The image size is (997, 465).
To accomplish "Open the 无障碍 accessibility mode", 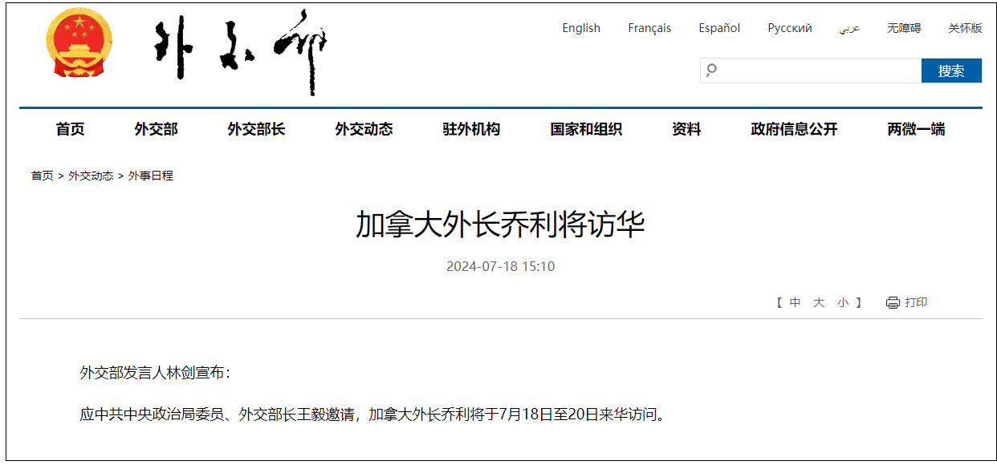I will [904, 28].
